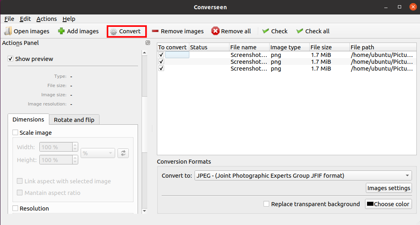The image size is (420, 225).
Task: Click the swap width/height refresh icon
Action: point(123,153)
